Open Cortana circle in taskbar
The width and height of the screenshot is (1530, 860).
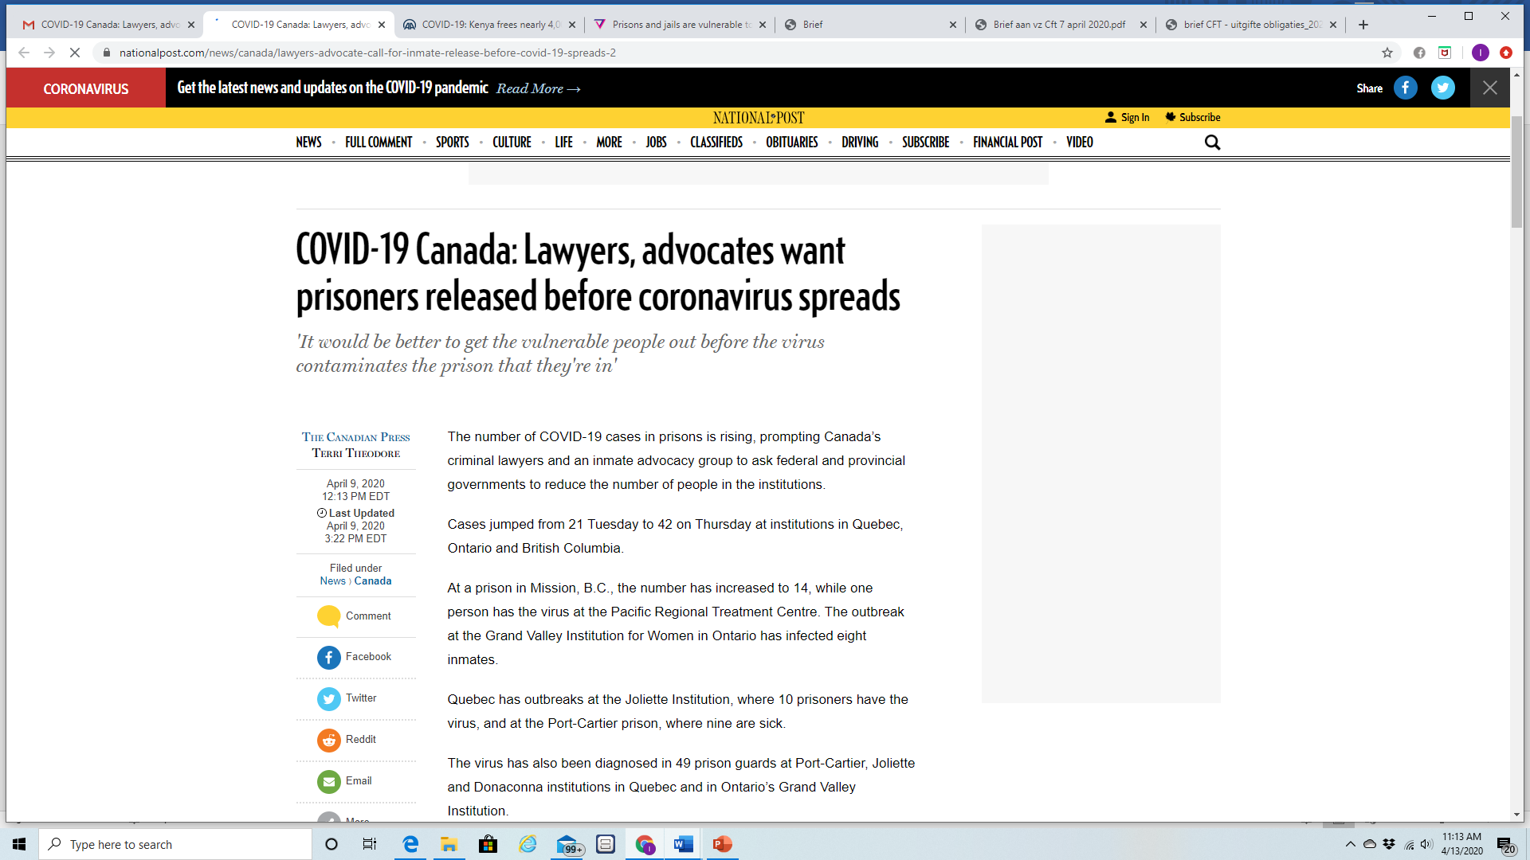coord(331,844)
